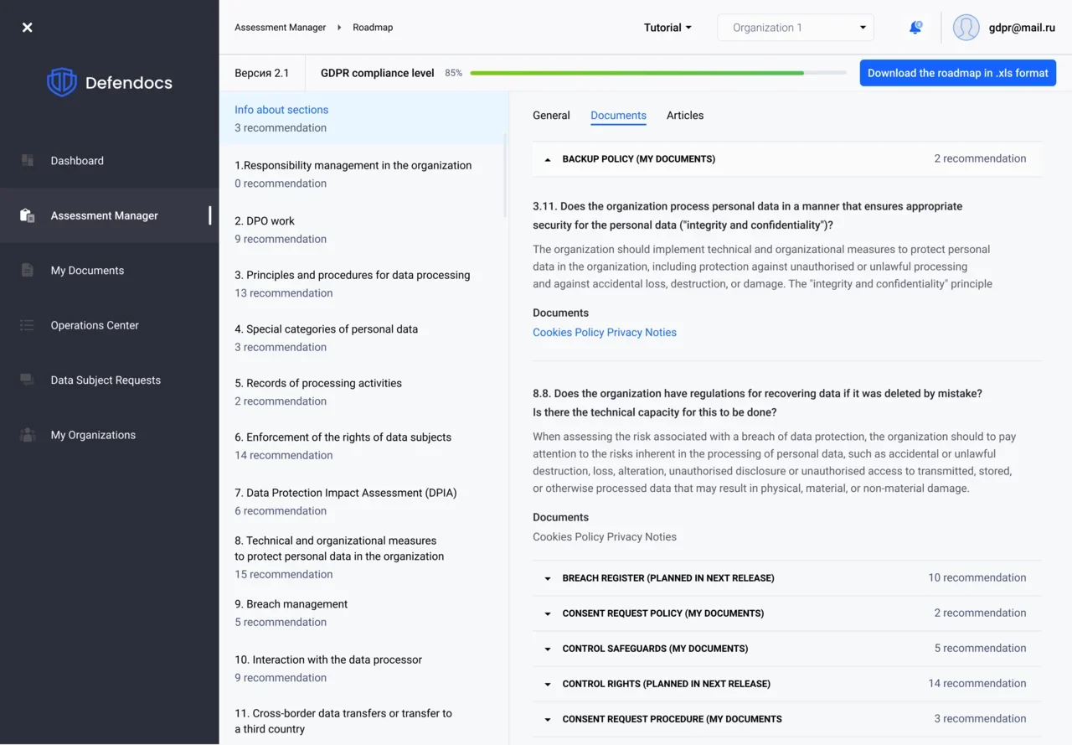
Task: Select section 2. DPO work
Action: pyautogui.click(x=270, y=221)
